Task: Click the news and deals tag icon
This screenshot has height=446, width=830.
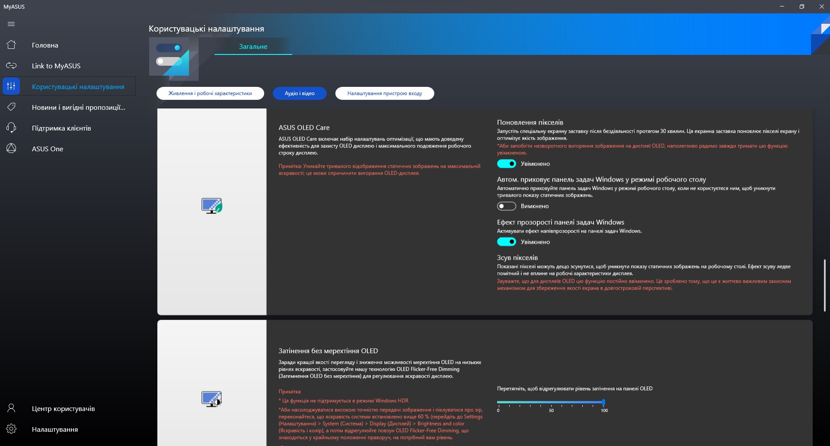Action: coord(11,107)
